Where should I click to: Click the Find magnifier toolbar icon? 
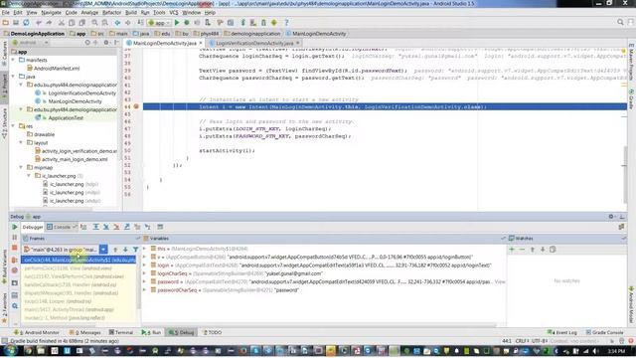94,23
